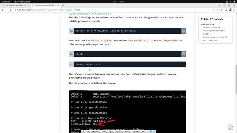Click the prompt icon beside the useradd command
Image resolution: width=237 pixels, height=133 pixels.
(x=71, y=31)
